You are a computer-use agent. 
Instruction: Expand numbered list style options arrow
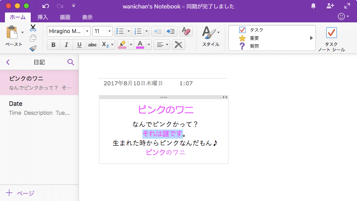[146, 31]
